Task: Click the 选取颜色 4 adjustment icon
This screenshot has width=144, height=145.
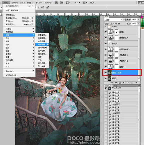Action: (x=110, y=38)
